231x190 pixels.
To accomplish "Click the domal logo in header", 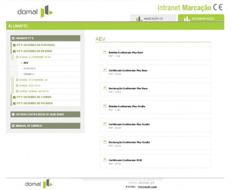I will coord(35,11).
